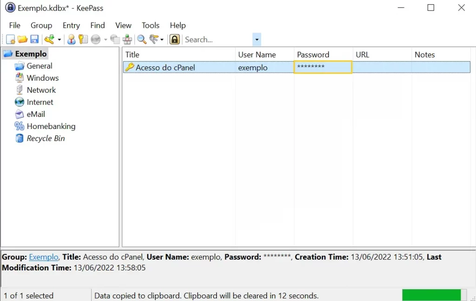Click the exemplo user name cell
This screenshot has height=301, width=476.
264,68
